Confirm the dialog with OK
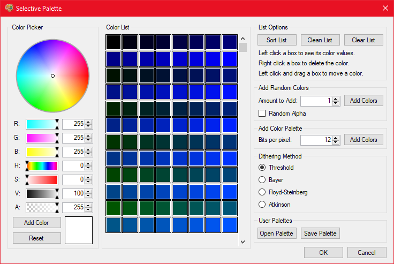 [x=323, y=252]
